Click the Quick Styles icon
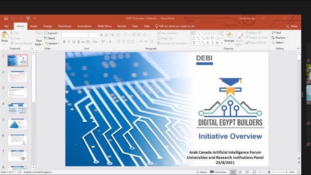 pyautogui.click(x=239, y=35)
